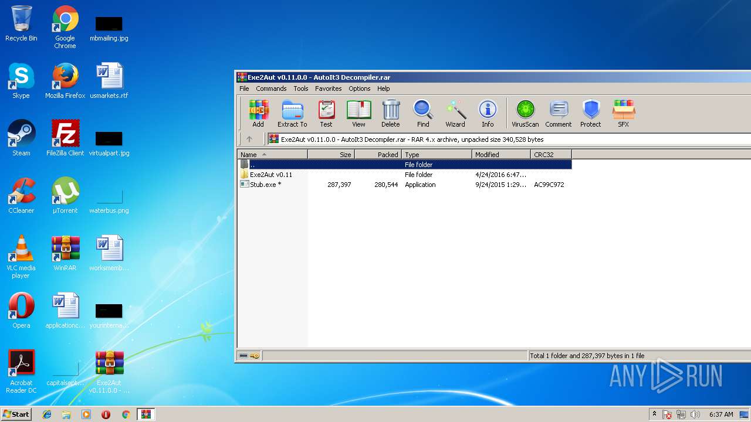Select the parent folder '..' row

tap(405, 165)
